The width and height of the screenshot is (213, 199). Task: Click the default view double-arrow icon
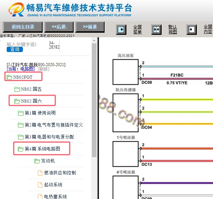tap(156, 30)
